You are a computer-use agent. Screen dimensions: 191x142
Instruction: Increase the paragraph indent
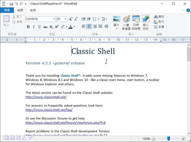click(x=89, y=19)
